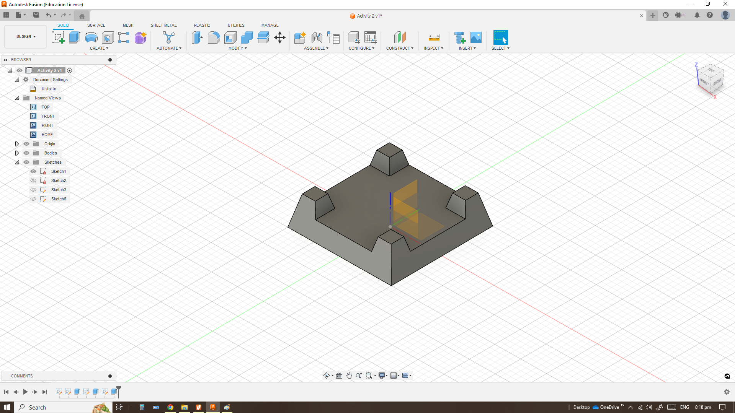Viewport: 735px width, 413px height.
Task: Select the Pan hand tool
Action: 349,376
